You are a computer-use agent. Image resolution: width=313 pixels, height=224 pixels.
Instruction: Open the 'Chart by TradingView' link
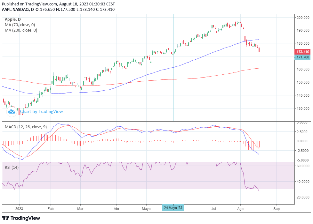pos(42,111)
